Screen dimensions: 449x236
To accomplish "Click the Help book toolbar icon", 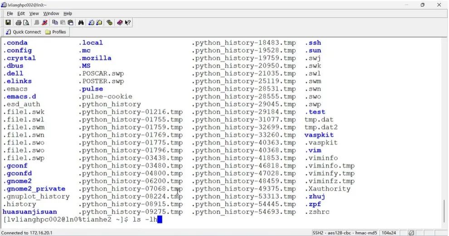I will (120, 22).
